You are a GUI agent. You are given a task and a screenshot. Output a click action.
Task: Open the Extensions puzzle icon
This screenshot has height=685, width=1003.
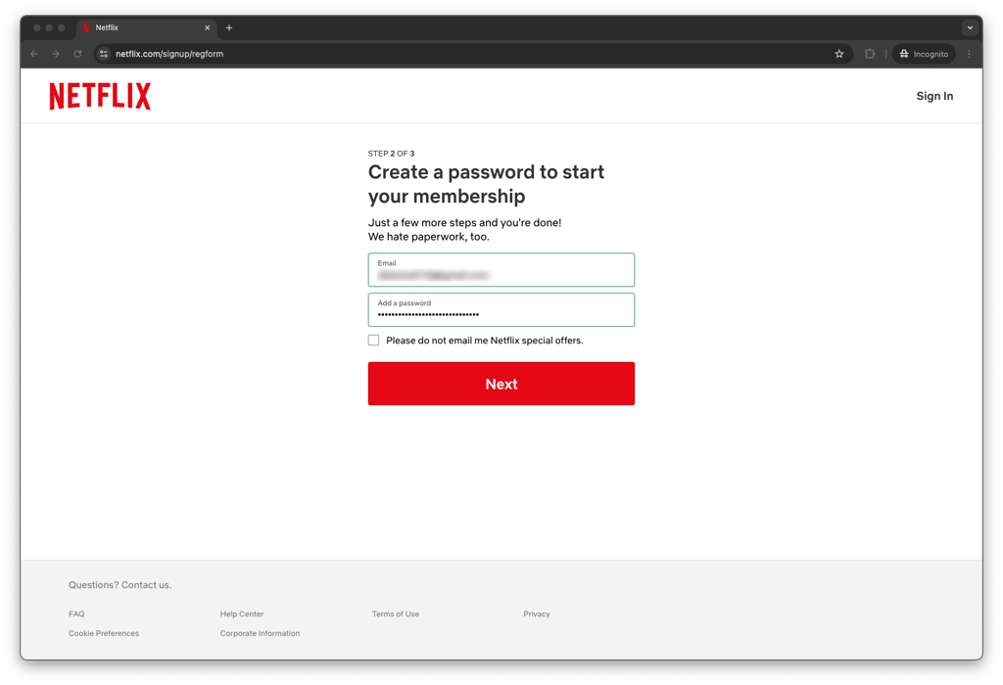tap(870, 55)
